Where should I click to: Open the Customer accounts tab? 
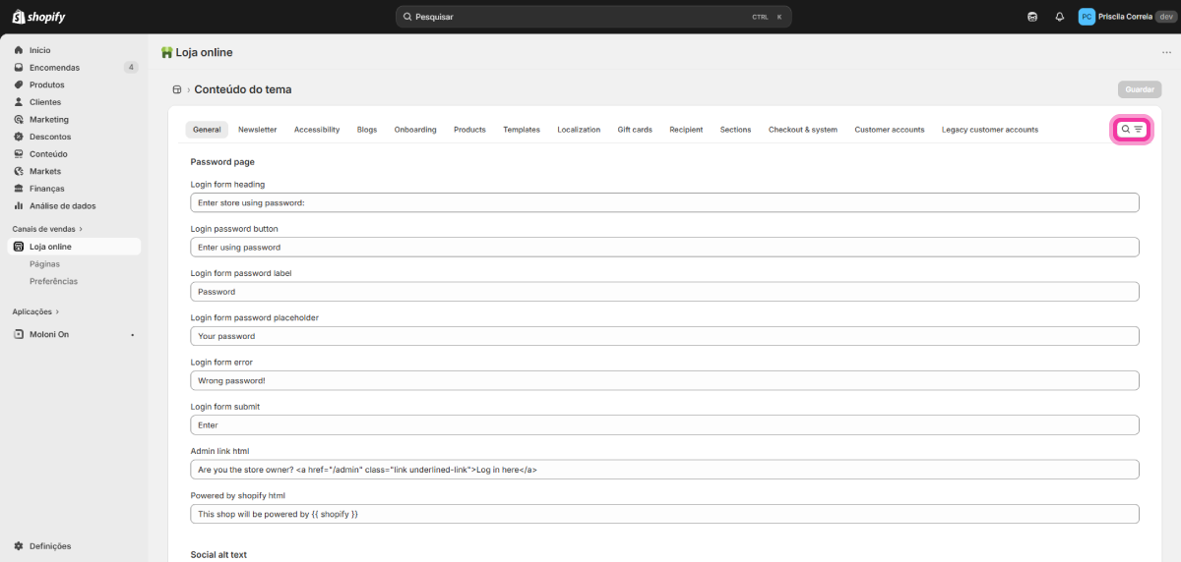coord(890,130)
